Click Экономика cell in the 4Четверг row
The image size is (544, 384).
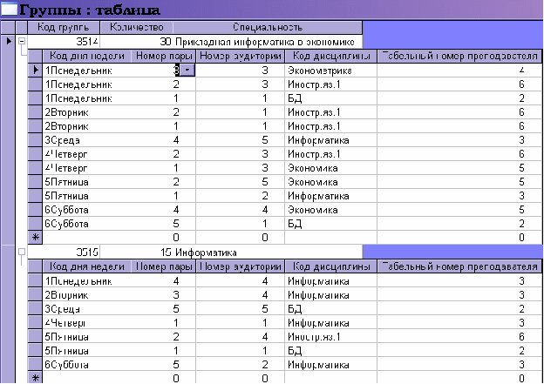tap(331, 168)
